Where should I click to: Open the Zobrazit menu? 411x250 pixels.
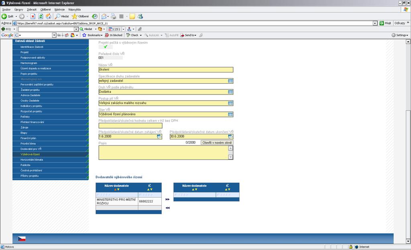(x=32, y=9)
